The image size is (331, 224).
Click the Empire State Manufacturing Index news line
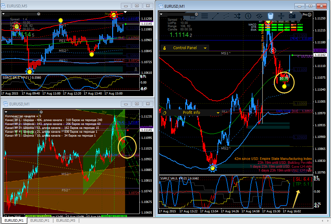point(273,159)
